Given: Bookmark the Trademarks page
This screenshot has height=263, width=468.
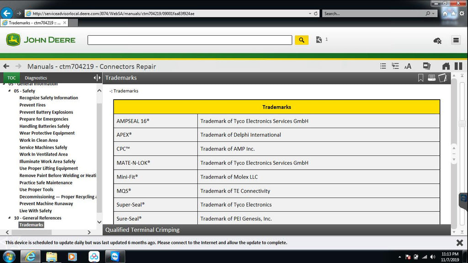Looking at the screenshot, I should pos(421,78).
